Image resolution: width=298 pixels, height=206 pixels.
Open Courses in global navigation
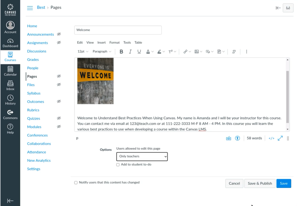tap(10, 57)
